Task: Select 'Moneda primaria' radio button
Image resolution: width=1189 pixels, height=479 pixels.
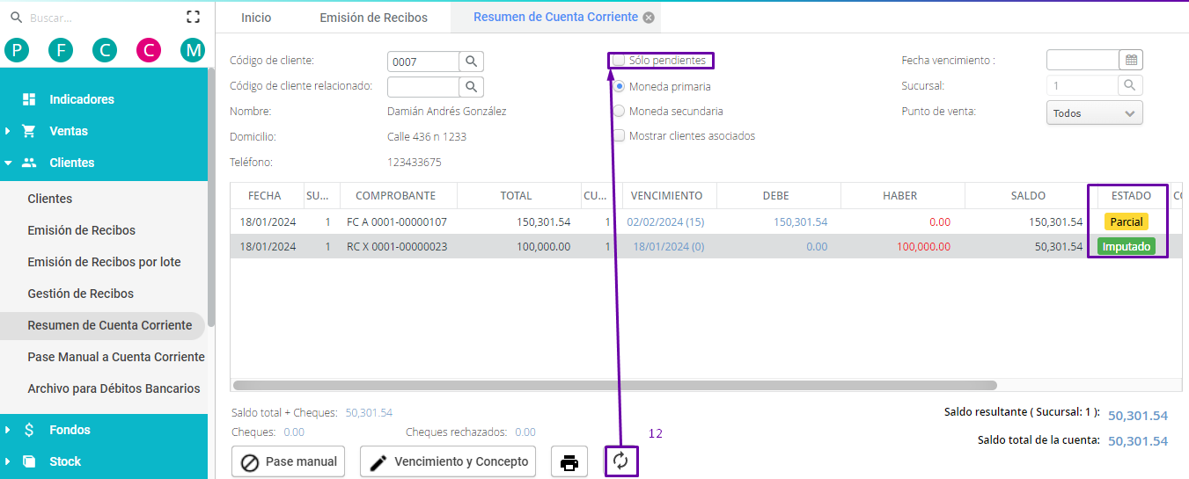Action: (x=620, y=86)
